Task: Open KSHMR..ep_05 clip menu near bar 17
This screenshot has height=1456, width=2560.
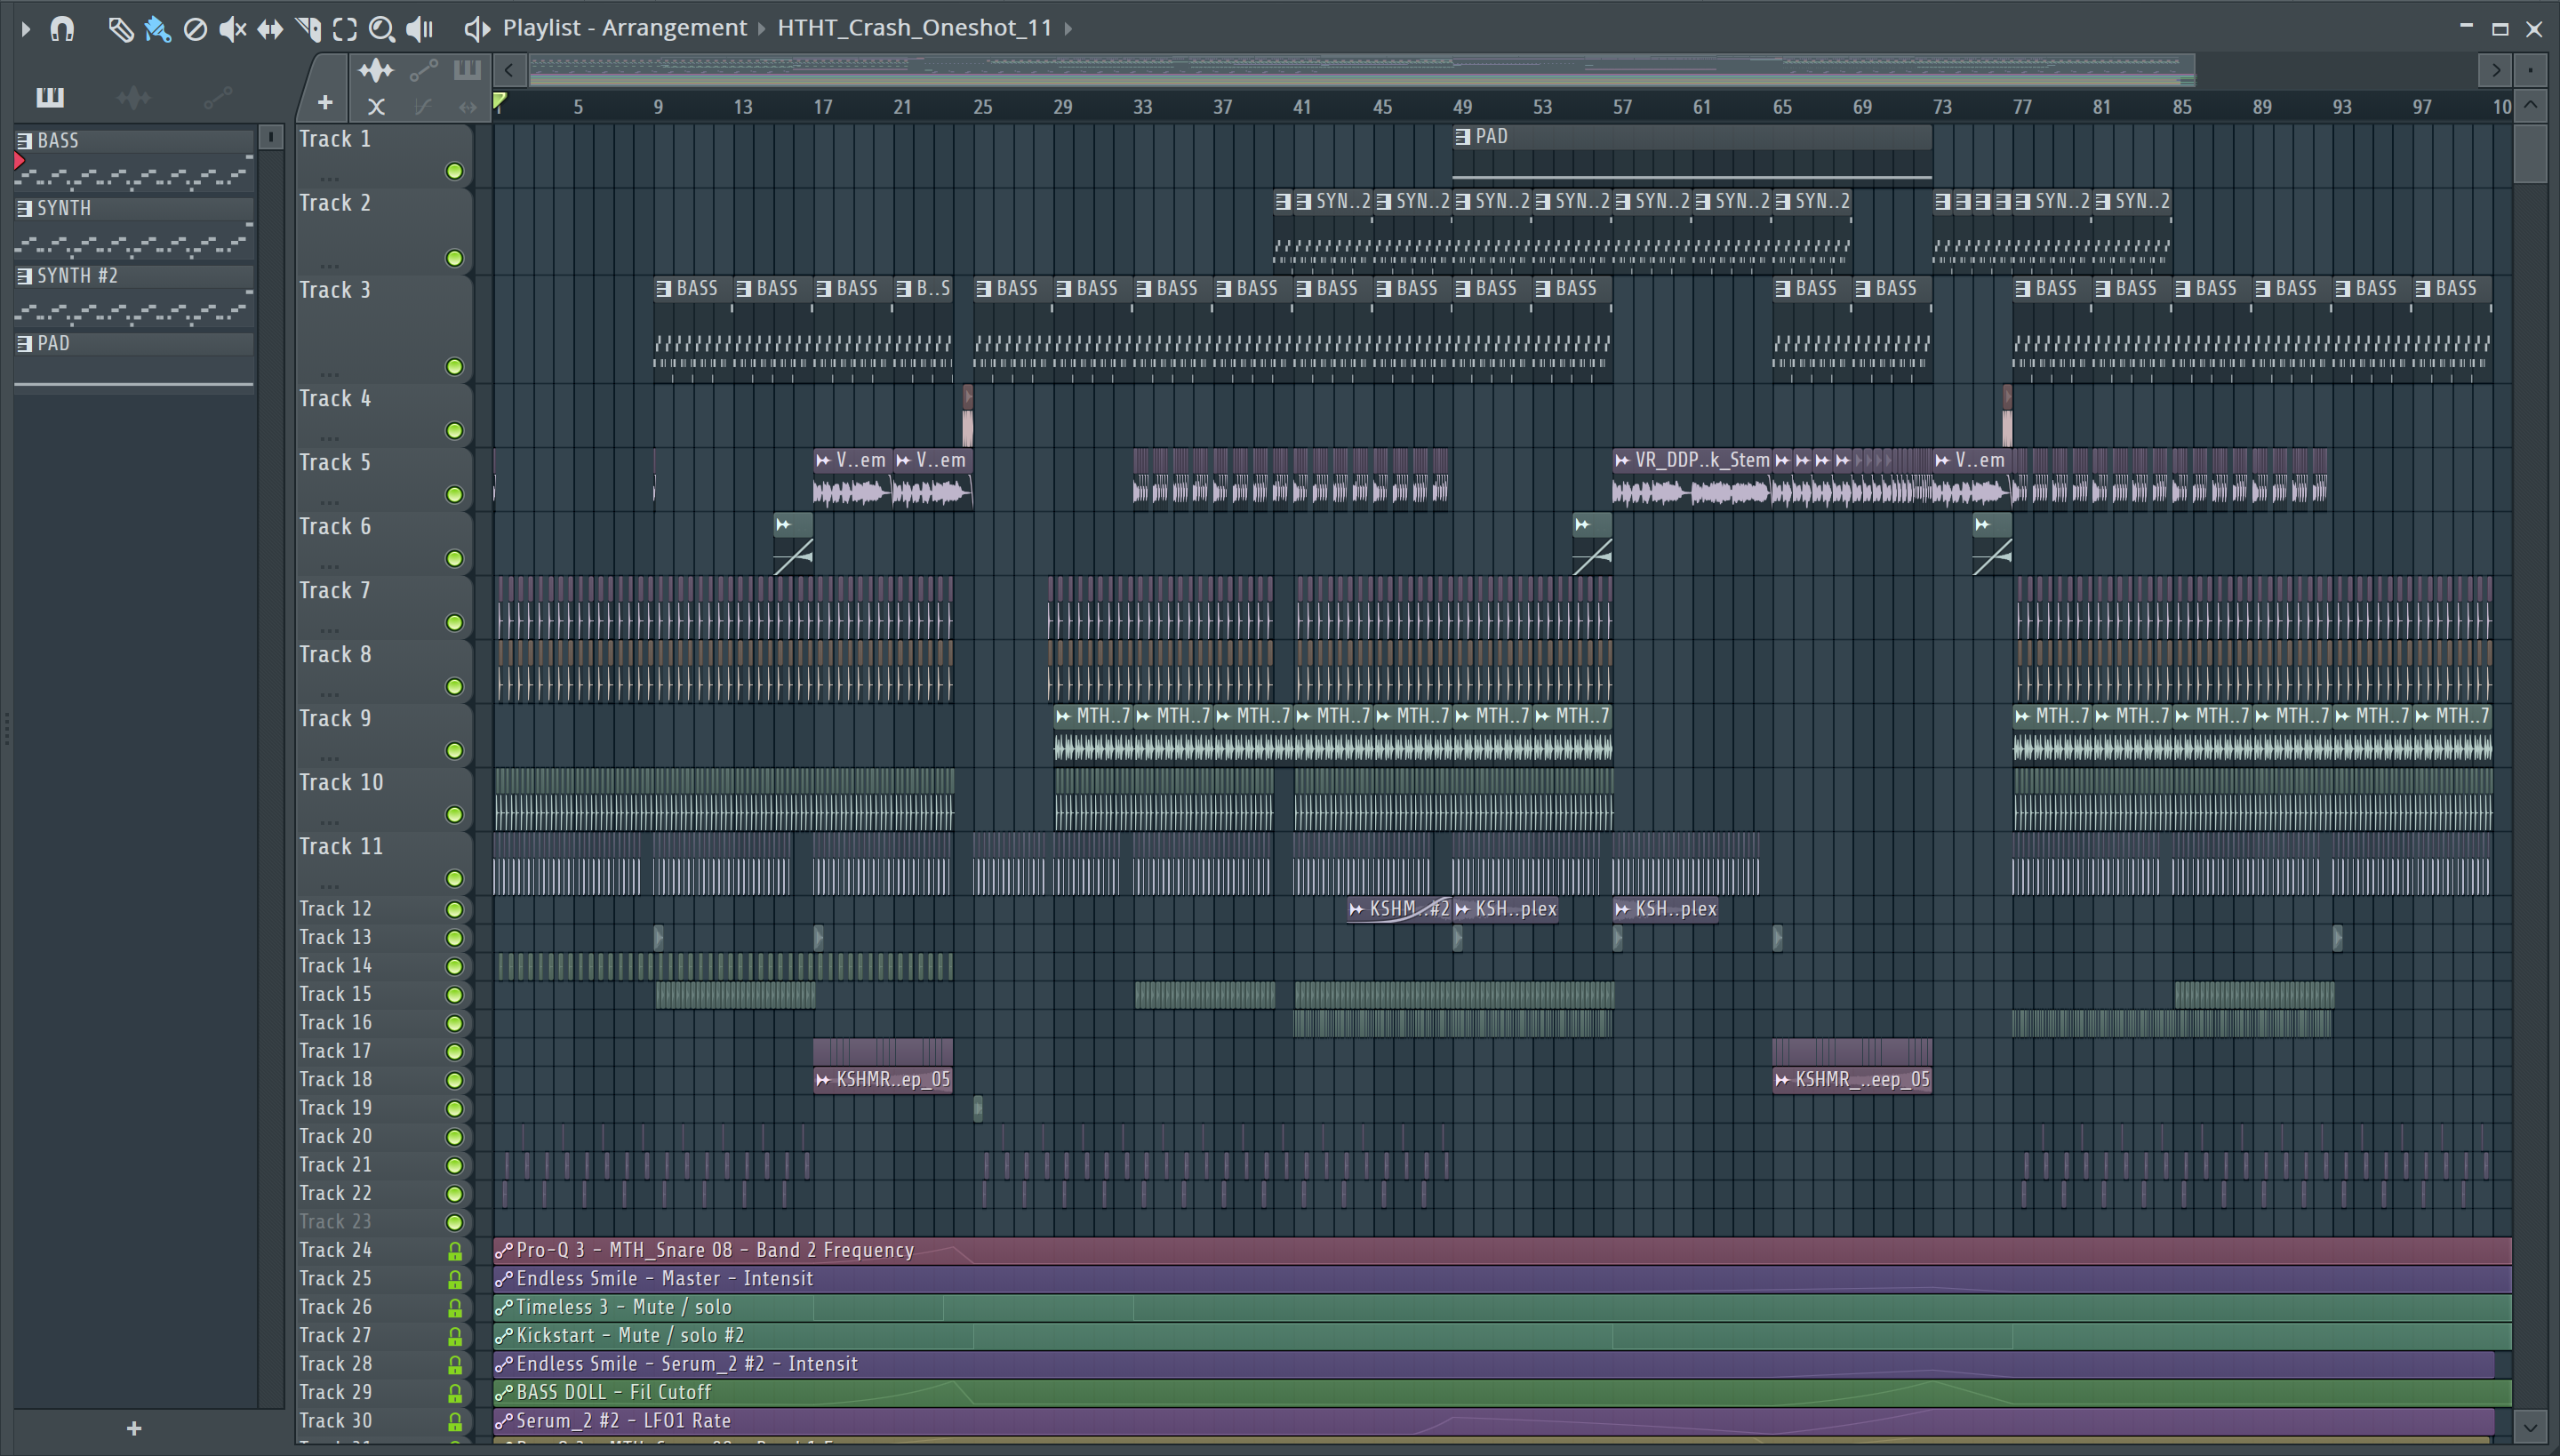Action: coord(823,1080)
